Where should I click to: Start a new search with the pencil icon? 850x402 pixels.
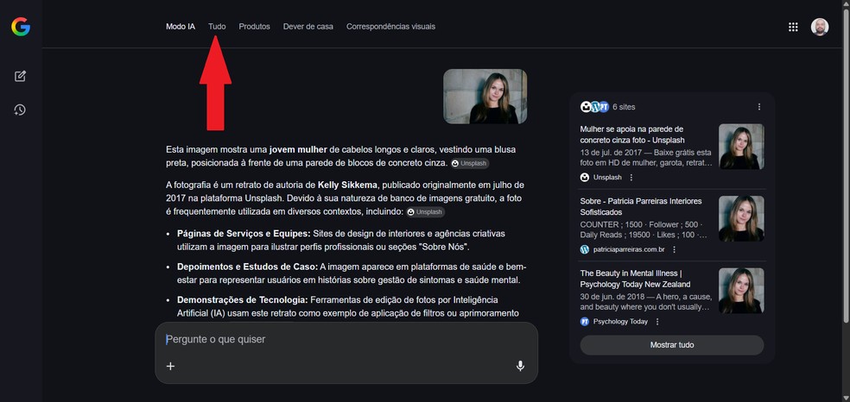pyautogui.click(x=20, y=76)
